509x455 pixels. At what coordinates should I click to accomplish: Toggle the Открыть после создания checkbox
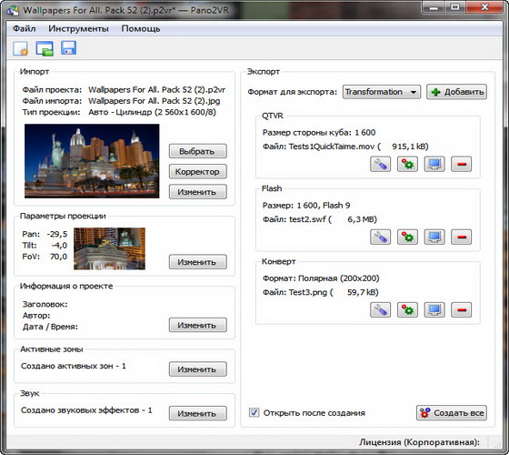(x=254, y=412)
